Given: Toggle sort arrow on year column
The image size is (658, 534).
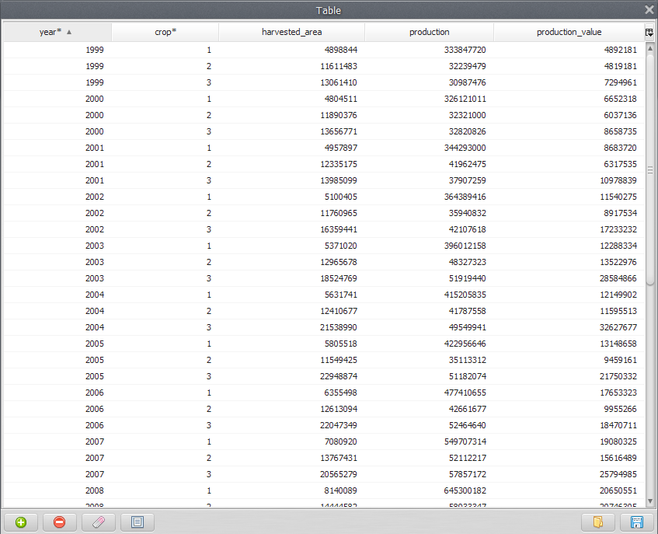Looking at the screenshot, I should coord(69,33).
